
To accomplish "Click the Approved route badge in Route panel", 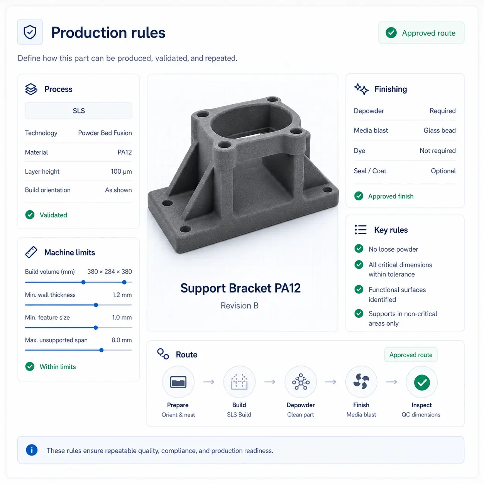I will click(x=411, y=355).
